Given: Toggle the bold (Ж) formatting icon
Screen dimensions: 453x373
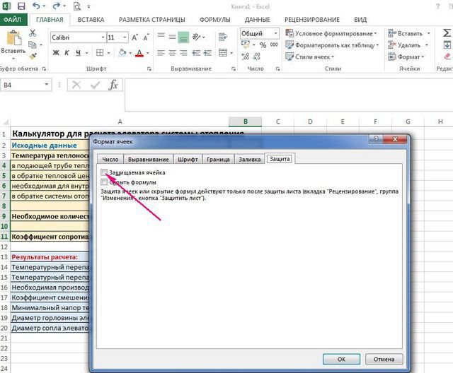Looking at the screenshot, I should coord(55,53).
